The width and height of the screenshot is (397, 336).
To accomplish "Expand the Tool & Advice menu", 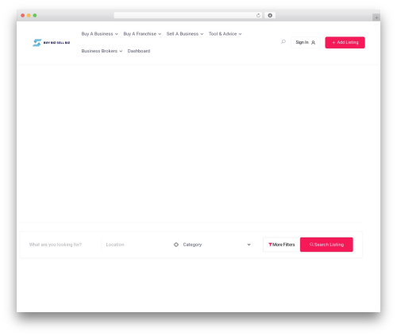I will click(225, 34).
